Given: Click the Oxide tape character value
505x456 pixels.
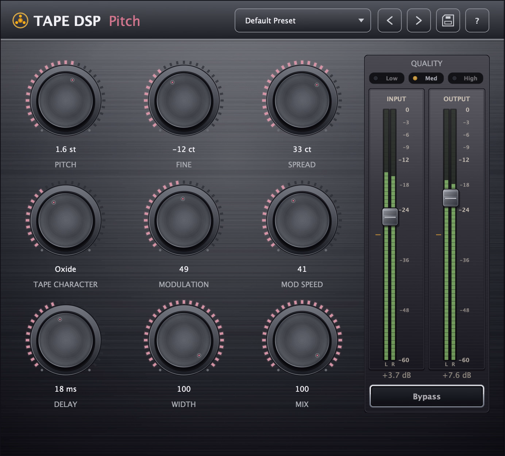Looking at the screenshot, I should pos(66,269).
